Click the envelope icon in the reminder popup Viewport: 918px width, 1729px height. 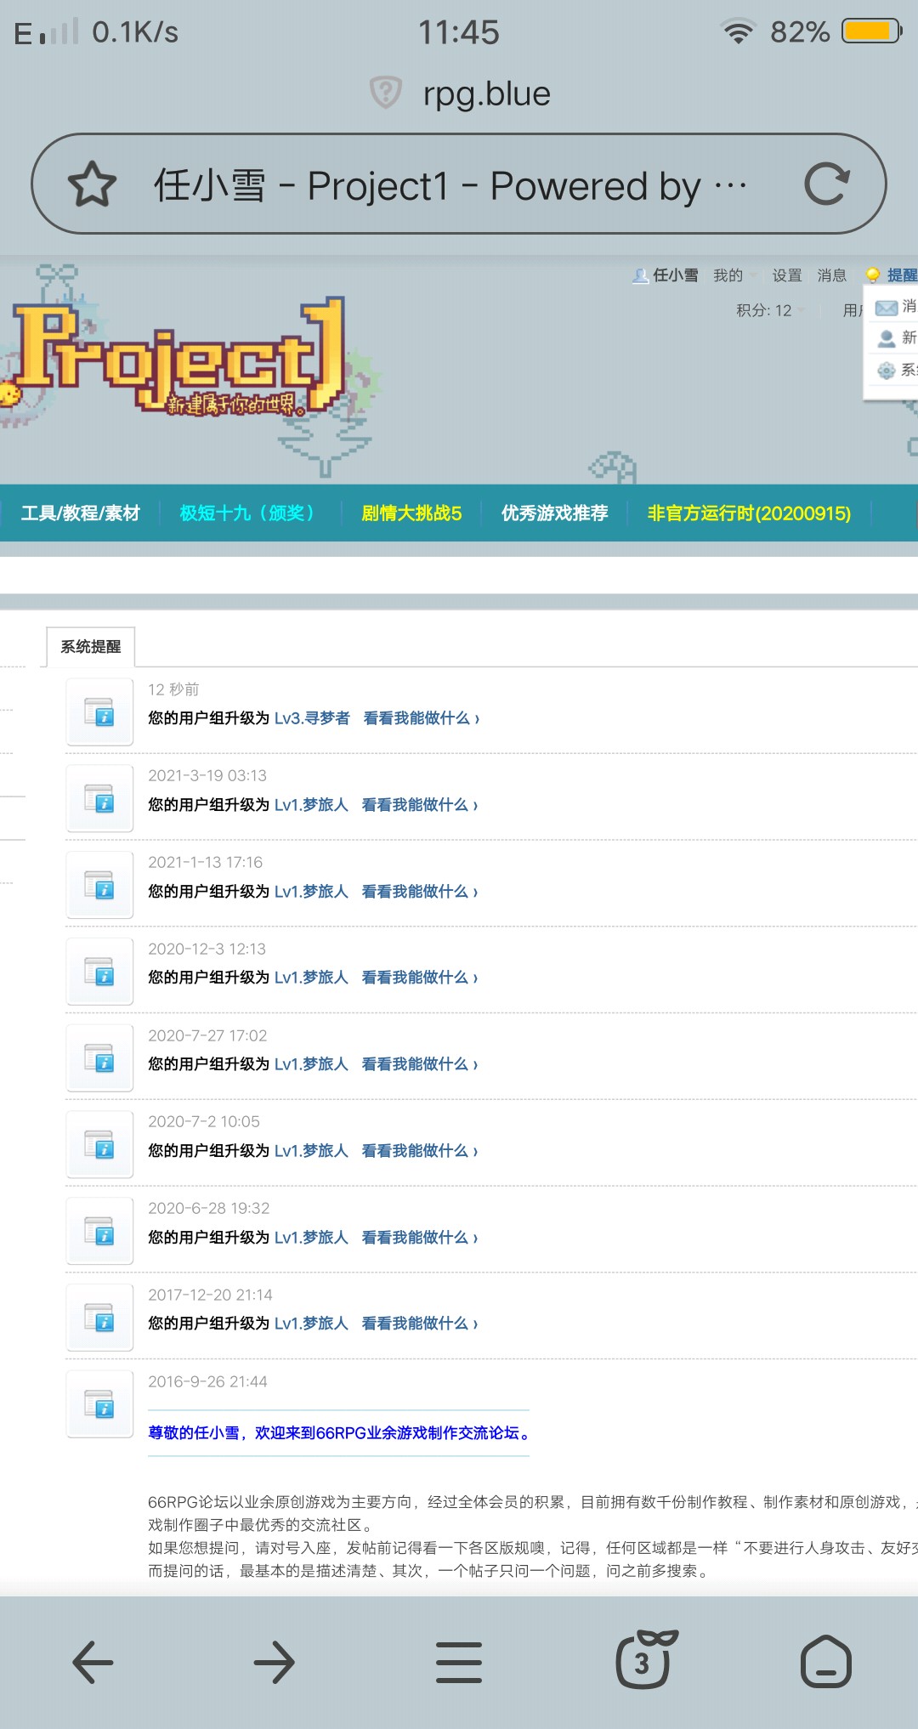coord(887,307)
